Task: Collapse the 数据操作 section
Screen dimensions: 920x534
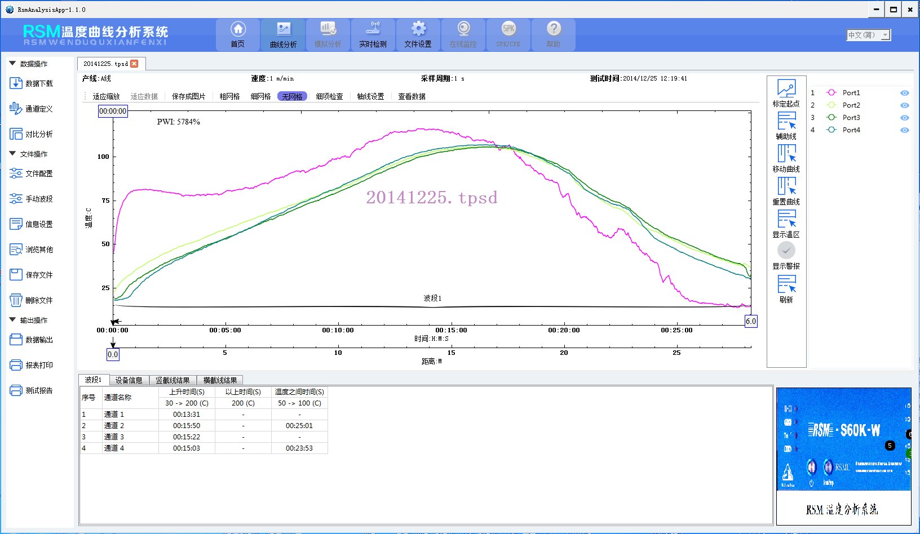Action: tap(12, 64)
